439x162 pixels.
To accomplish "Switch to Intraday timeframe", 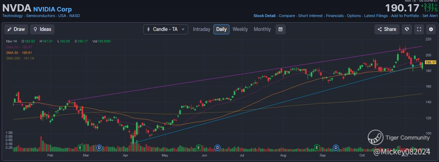I will (x=202, y=29).
